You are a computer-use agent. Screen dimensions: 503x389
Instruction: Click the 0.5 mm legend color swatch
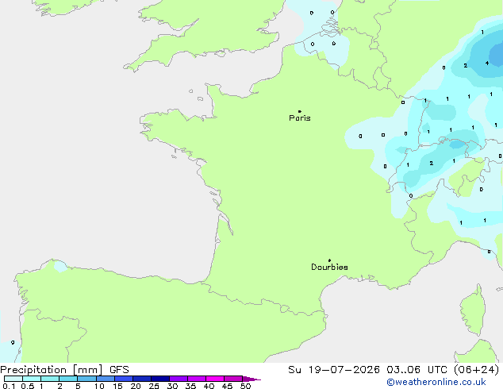32,379
